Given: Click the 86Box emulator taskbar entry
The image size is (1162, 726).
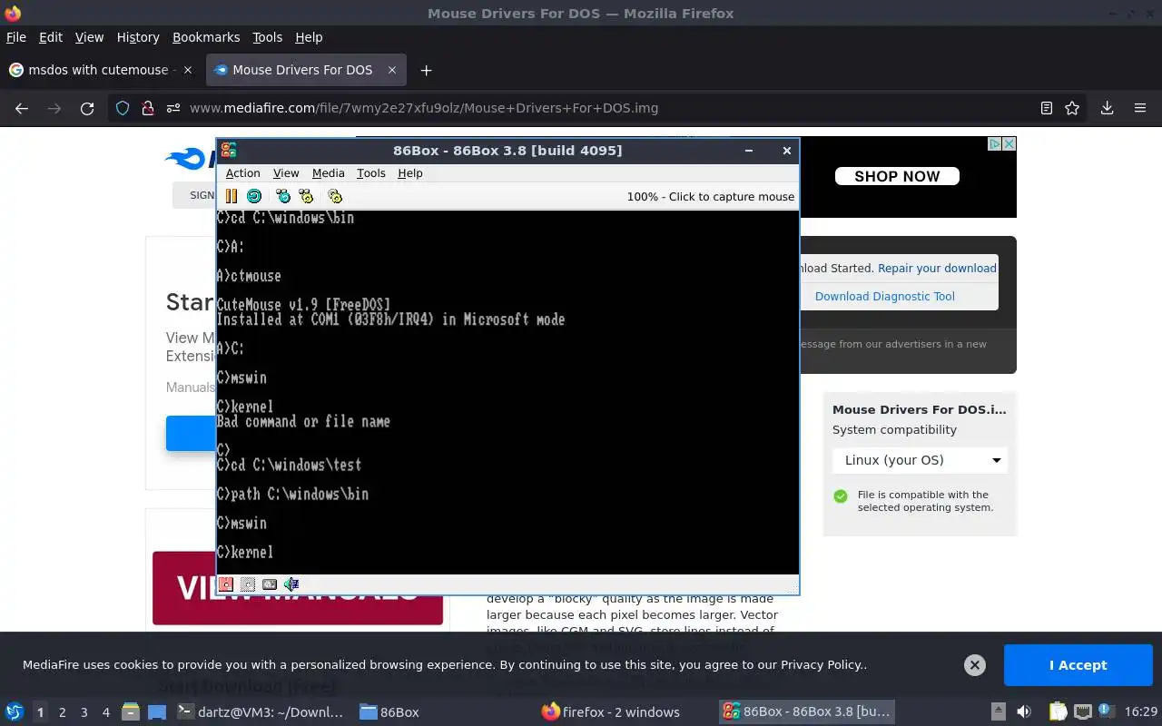Looking at the screenshot, I should (x=806, y=712).
